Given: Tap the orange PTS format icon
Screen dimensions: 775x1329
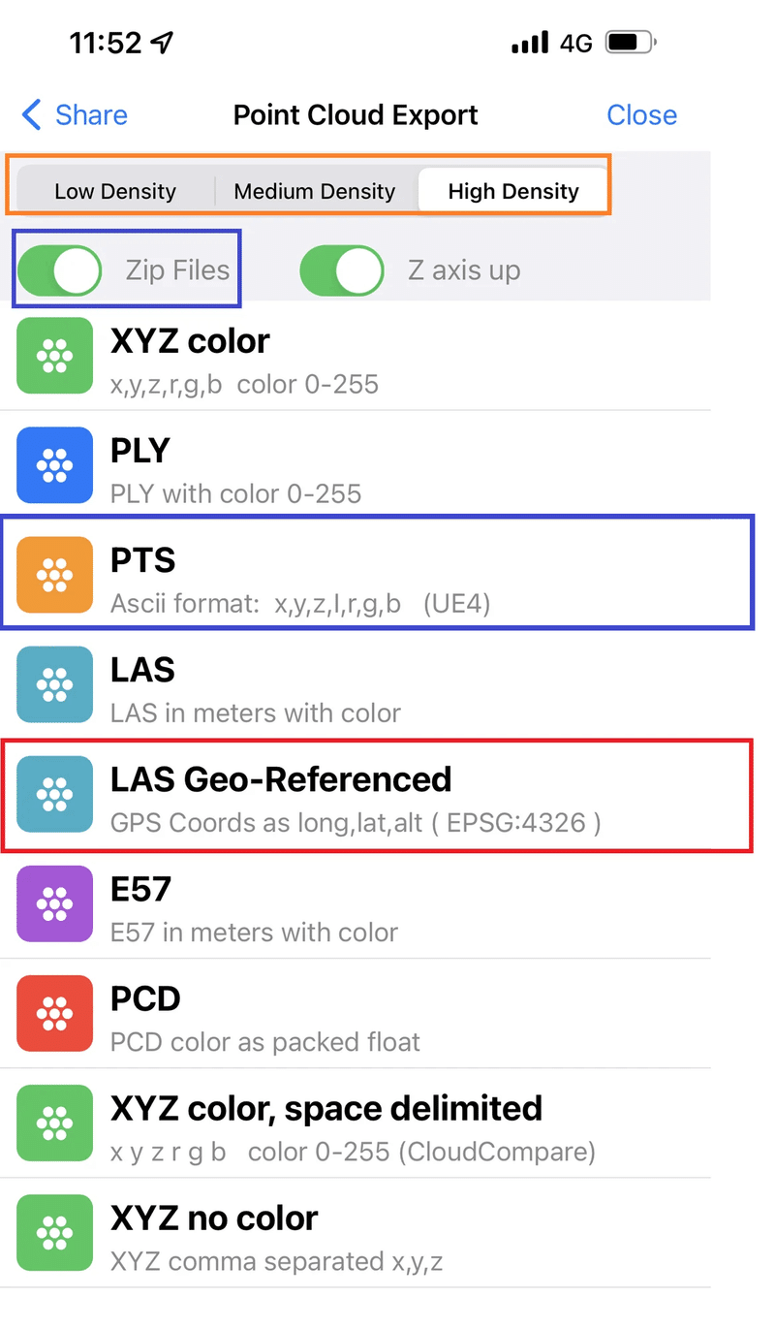Looking at the screenshot, I should point(55,575).
